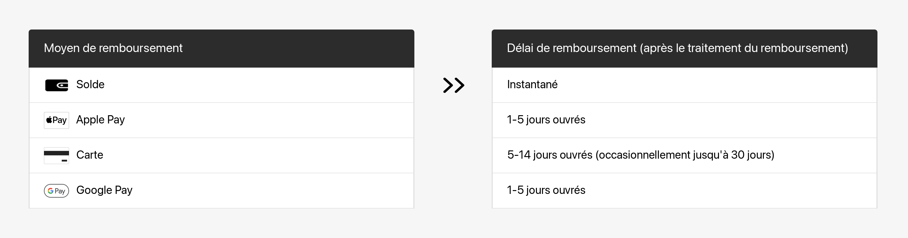Click the black magnetic stripe on the card icon
Screen dimensions: 908x238
[x=56, y=153]
